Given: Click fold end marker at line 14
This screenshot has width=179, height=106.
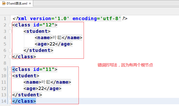Looking at the screenshot, I should 10,101.
